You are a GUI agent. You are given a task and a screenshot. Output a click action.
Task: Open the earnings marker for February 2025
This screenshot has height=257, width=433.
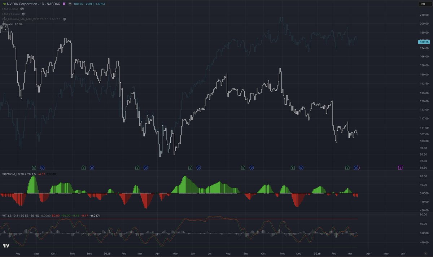[137, 167]
